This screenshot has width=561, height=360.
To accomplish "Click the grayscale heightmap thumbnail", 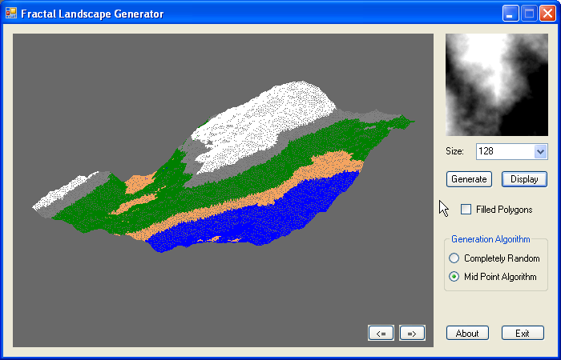I will click(497, 85).
